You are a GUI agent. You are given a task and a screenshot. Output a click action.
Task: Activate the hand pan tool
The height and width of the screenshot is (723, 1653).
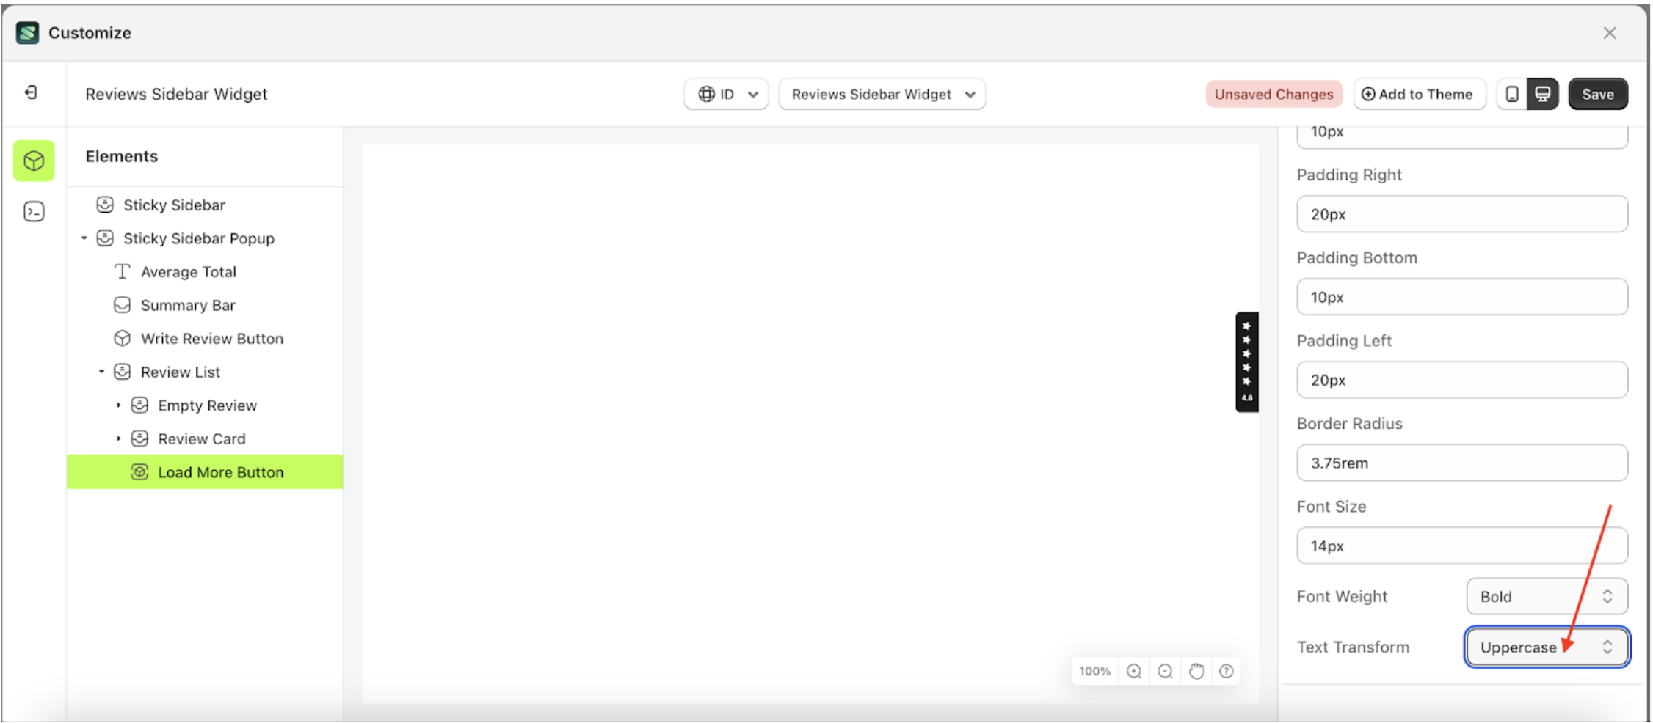point(1196,670)
